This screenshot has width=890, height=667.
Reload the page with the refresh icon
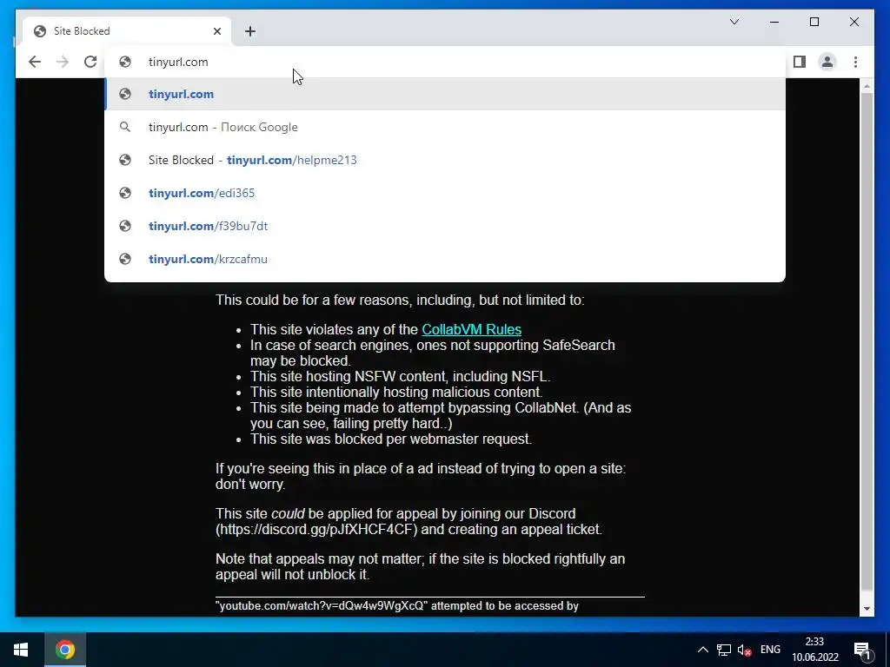pos(90,62)
